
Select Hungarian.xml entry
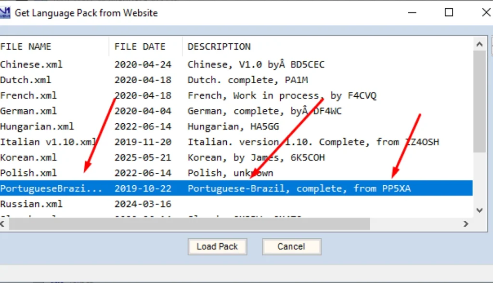pos(37,127)
